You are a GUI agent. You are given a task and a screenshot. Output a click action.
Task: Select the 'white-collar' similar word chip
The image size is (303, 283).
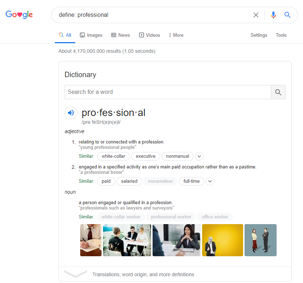pos(113,156)
